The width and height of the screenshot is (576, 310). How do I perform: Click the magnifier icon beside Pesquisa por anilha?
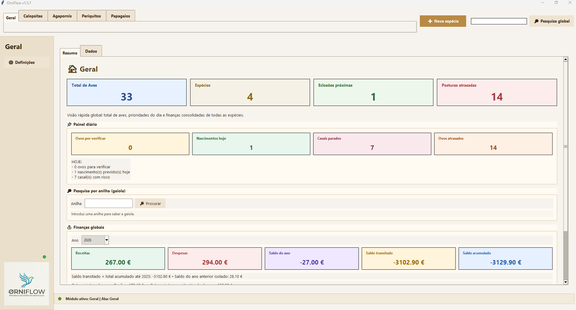pos(70,191)
